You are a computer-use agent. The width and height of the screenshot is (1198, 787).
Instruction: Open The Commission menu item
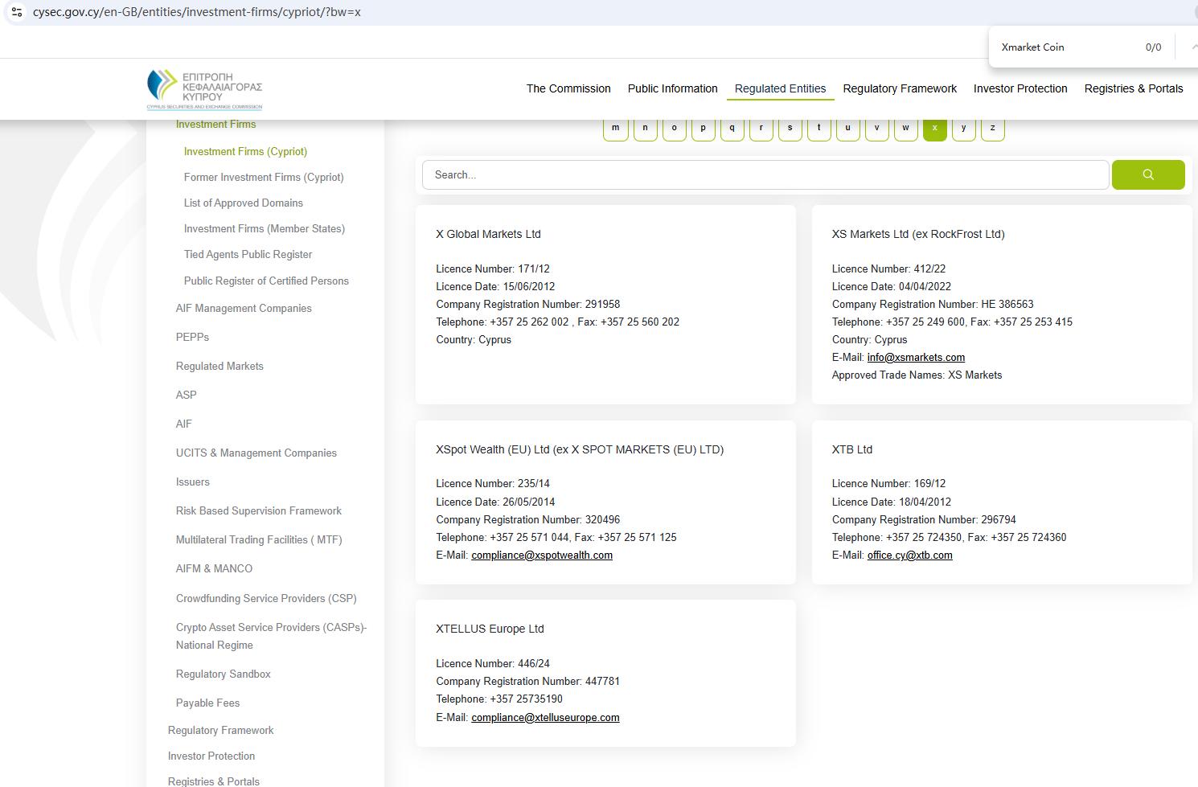[x=568, y=88]
